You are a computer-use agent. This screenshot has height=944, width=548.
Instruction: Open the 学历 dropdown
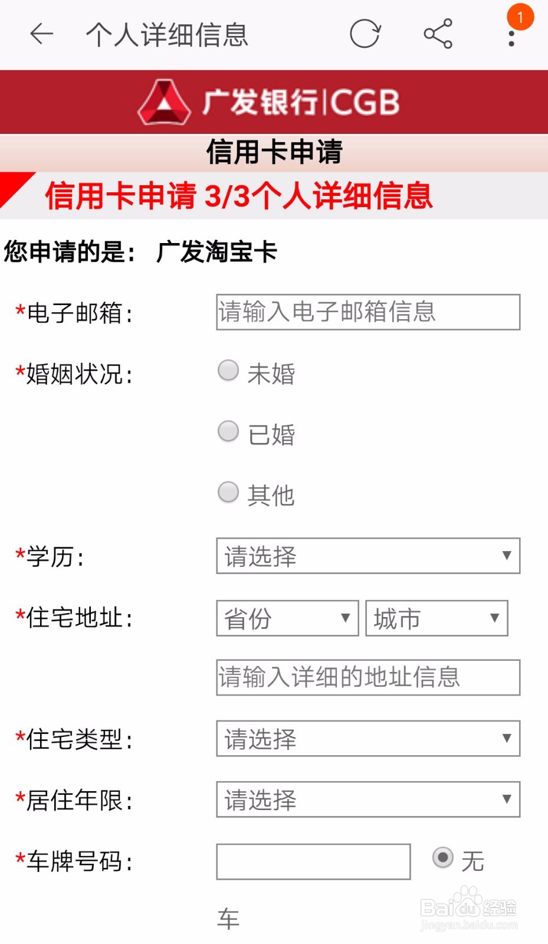pyautogui.click(x=368, y=556)
